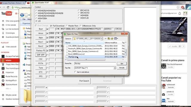
Task: Open YouTube notifications bell
Action: click(180, 13)
